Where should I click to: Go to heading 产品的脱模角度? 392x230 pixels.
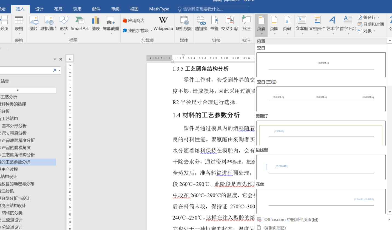pos(16,147)
